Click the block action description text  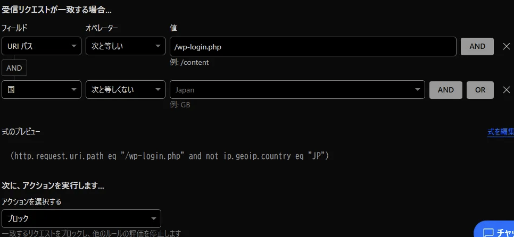[92, 233]
